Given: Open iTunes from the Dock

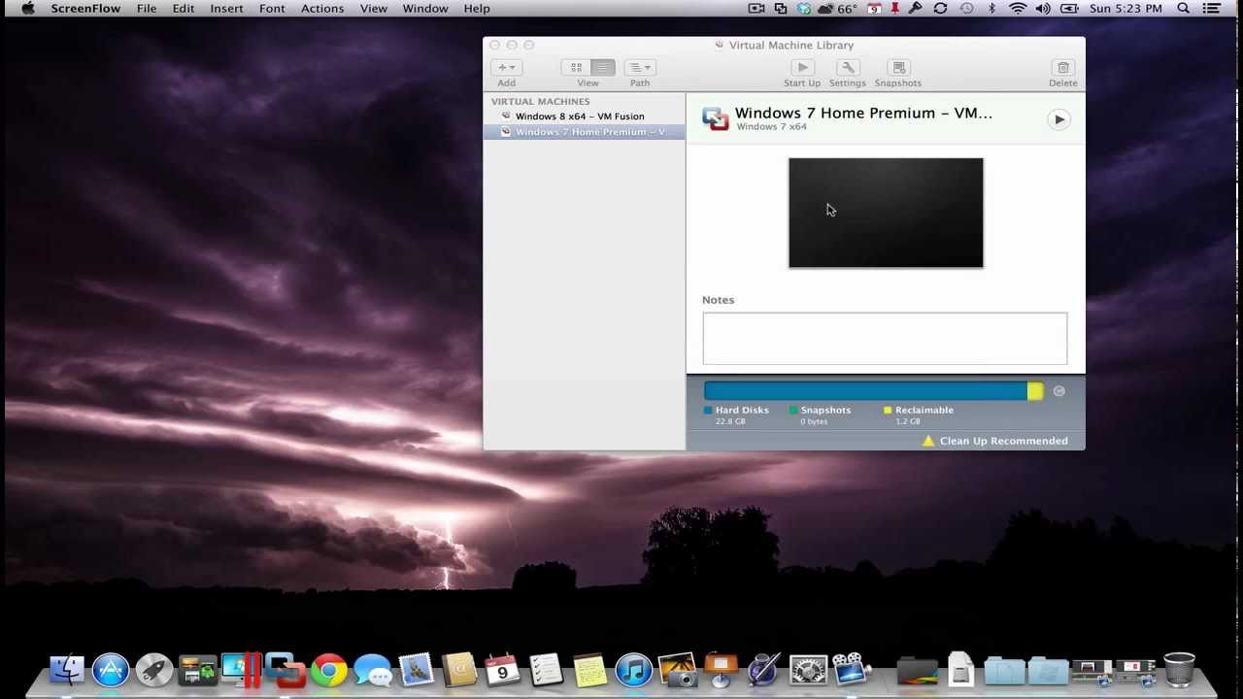Looking at the screenshot, I should click(x=633, y=670).
